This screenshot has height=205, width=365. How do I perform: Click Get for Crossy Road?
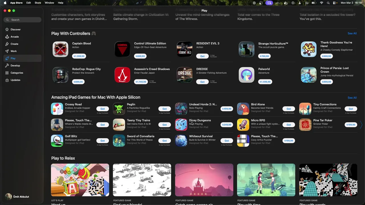pos(103,109)
